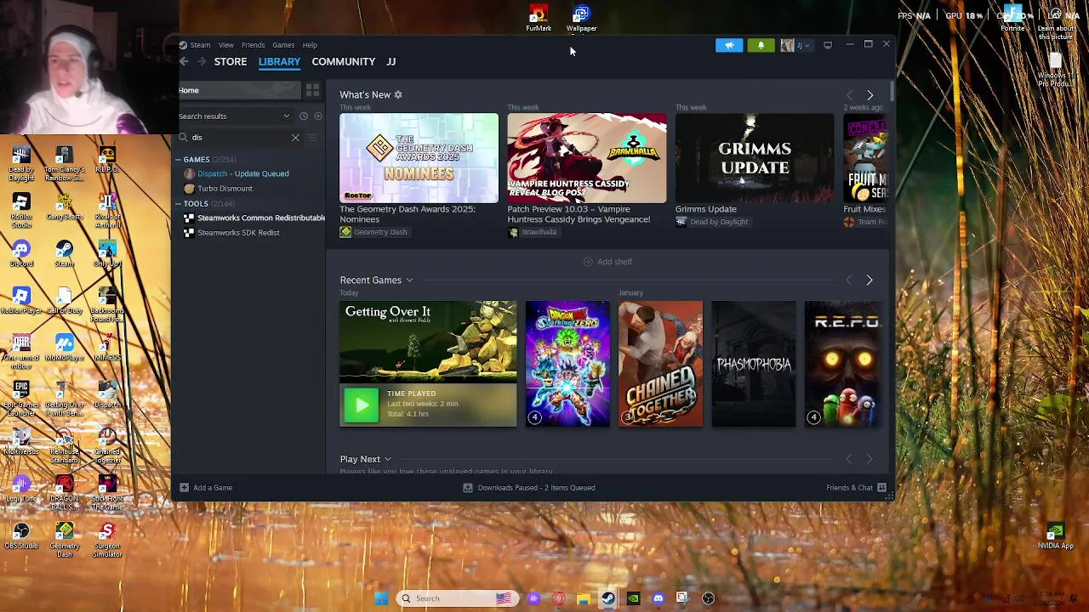The width and height of the screenshot is (1089, 612).
Task: Open the account avatar dropdown
Action: (x=796, y=45)
